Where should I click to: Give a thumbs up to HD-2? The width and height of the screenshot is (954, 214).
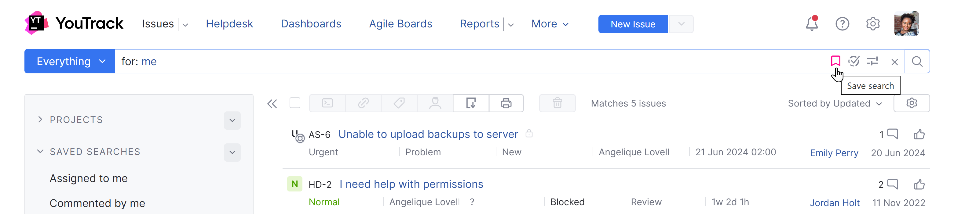pyautogui.click(x=919, y=184)
